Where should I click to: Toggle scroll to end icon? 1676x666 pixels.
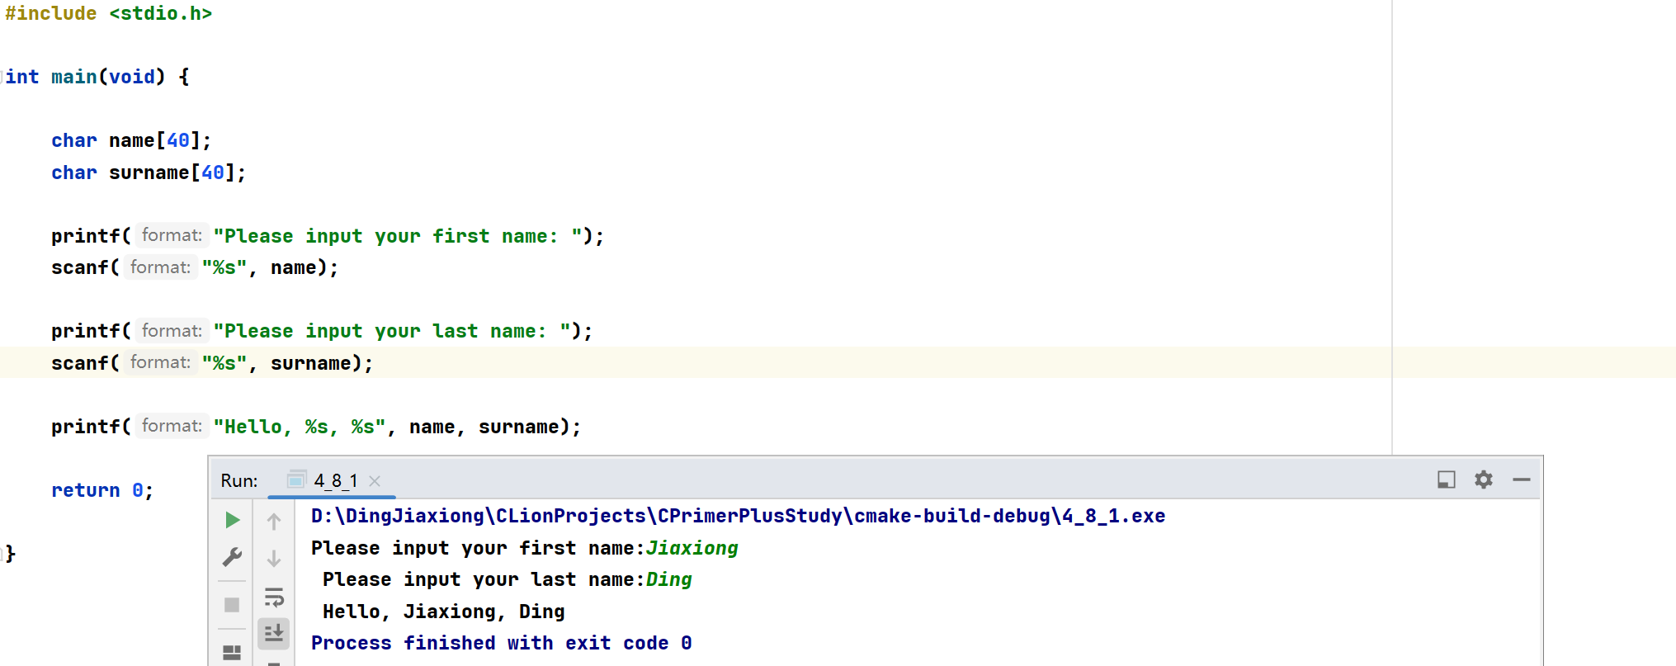[x=274, y=633]
